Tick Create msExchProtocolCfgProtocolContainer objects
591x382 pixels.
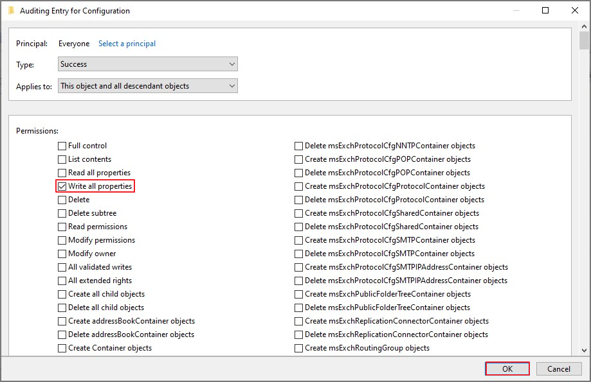[299, 186]
